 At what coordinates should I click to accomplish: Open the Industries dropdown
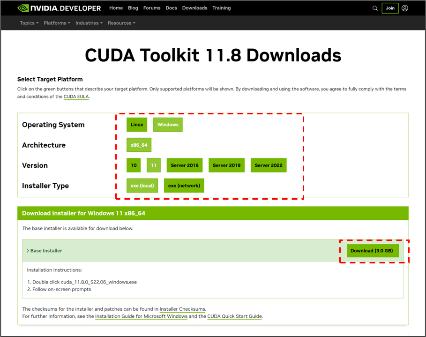point(89,22)
